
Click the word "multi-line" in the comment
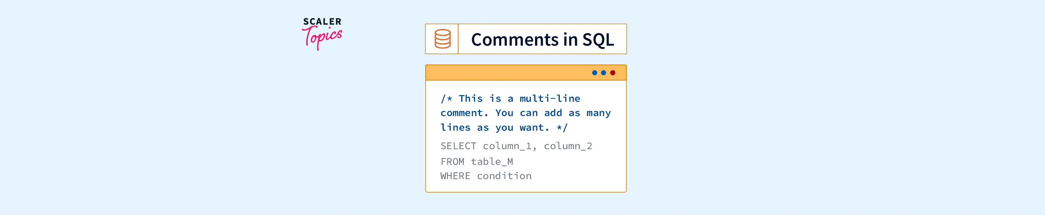coord(550,99)
